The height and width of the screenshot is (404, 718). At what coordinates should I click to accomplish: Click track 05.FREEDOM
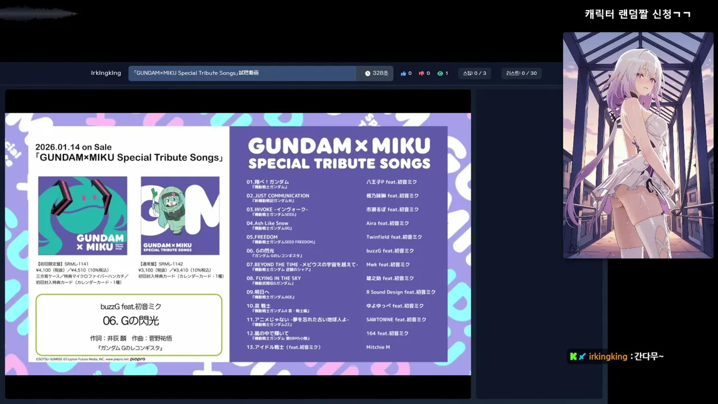[x=262, y=237]
